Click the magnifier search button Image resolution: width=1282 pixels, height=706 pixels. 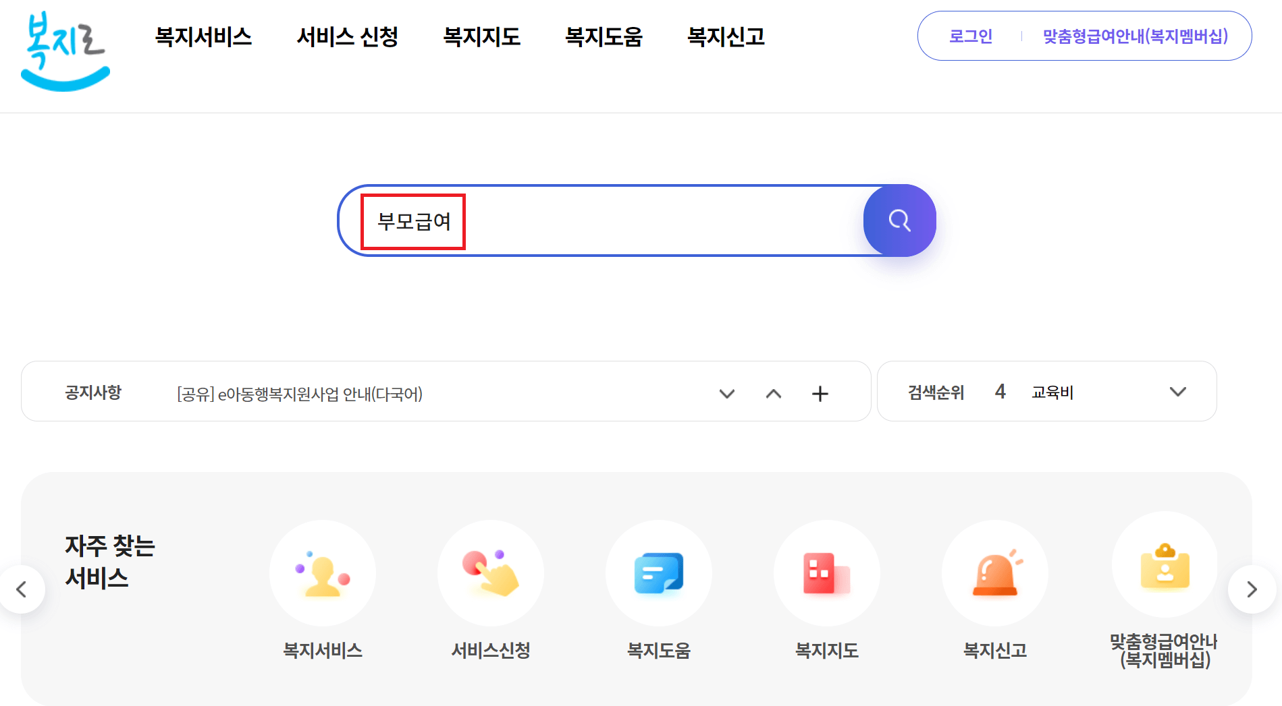899,220
